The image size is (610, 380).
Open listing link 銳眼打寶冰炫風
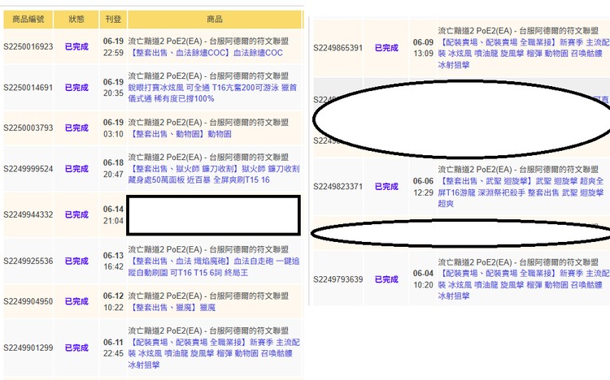(212, 93)
